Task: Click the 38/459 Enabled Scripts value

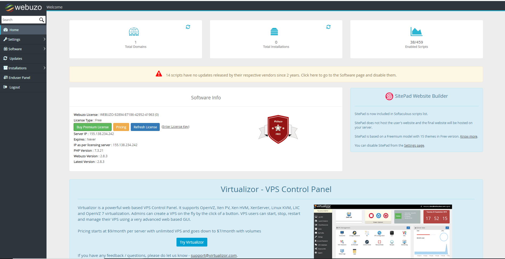Action: click(416, 42)
